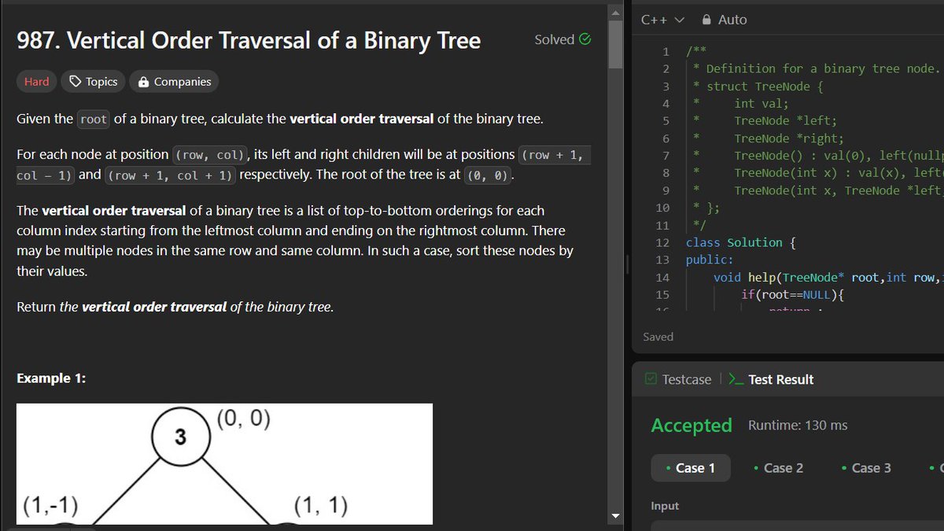Screen dimensions: 944x531
Task: Click the problem description scrollbar thumb
Action: [616, 45]
